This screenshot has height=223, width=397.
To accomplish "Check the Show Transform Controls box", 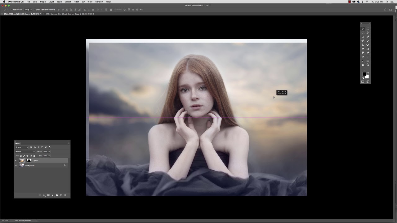I will tap(34, 10).
